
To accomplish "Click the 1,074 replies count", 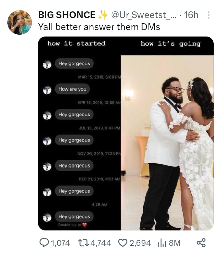I will tap(60, 243).
